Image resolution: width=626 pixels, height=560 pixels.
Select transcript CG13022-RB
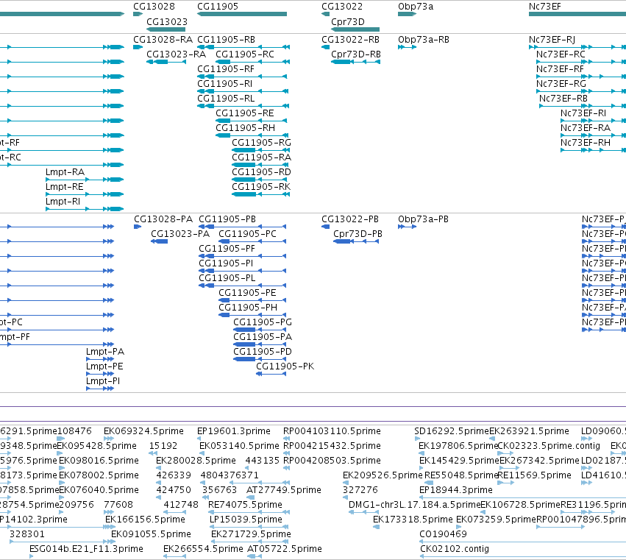(351, 40)
